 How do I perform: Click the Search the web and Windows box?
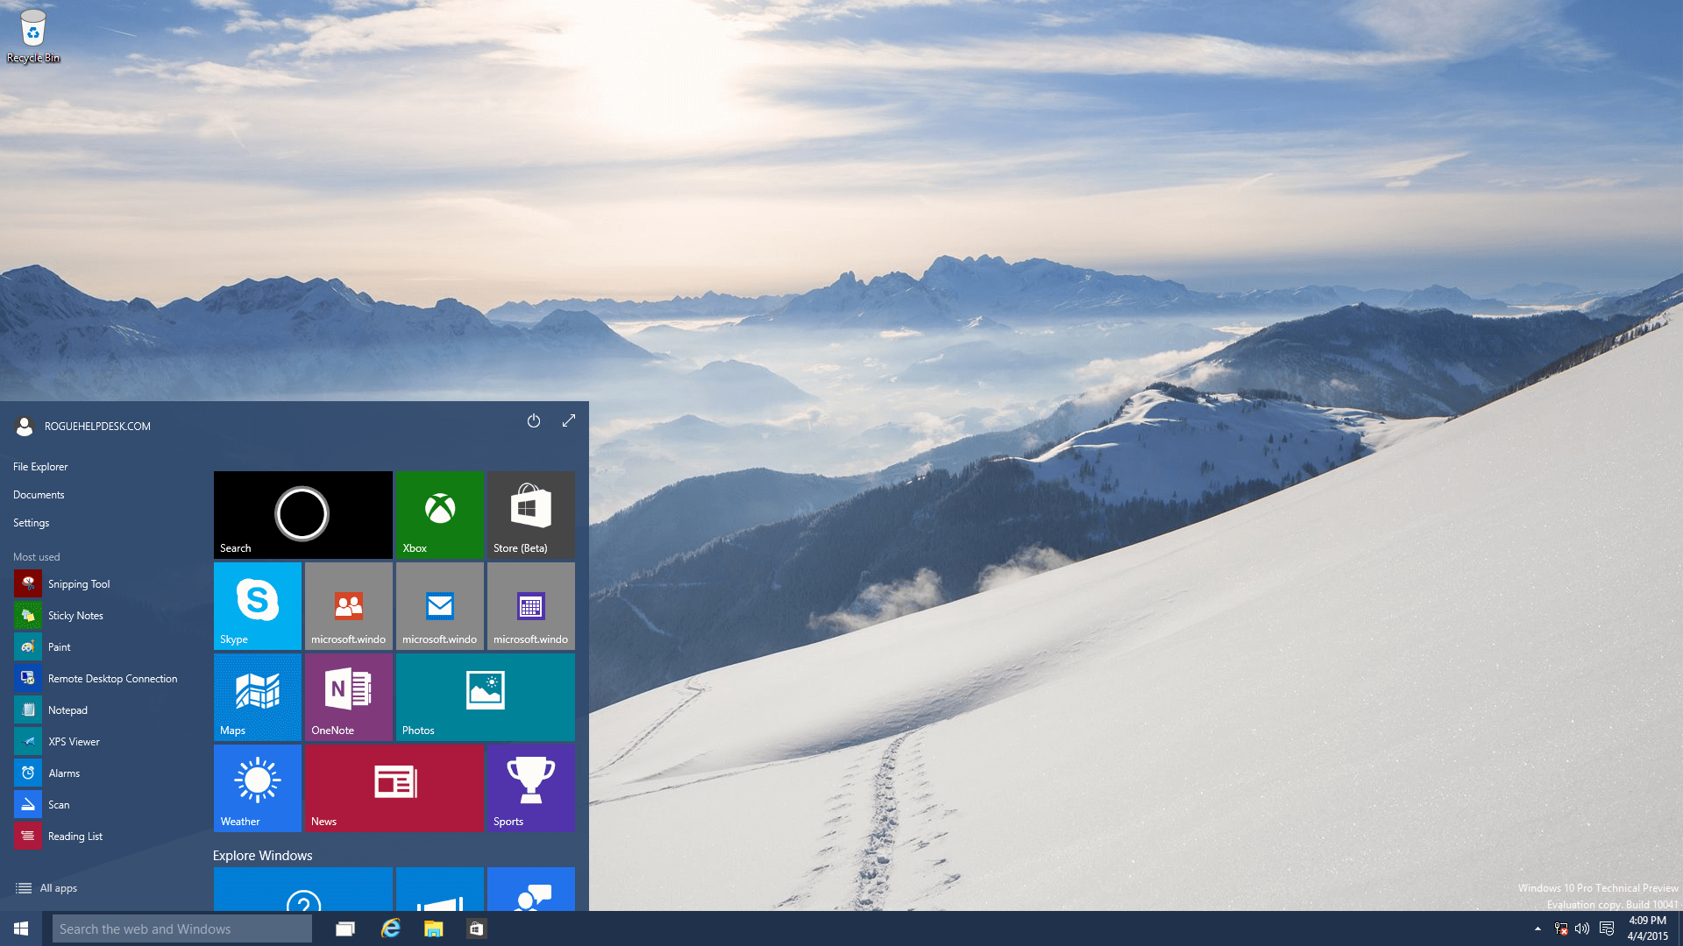(181, 928)
